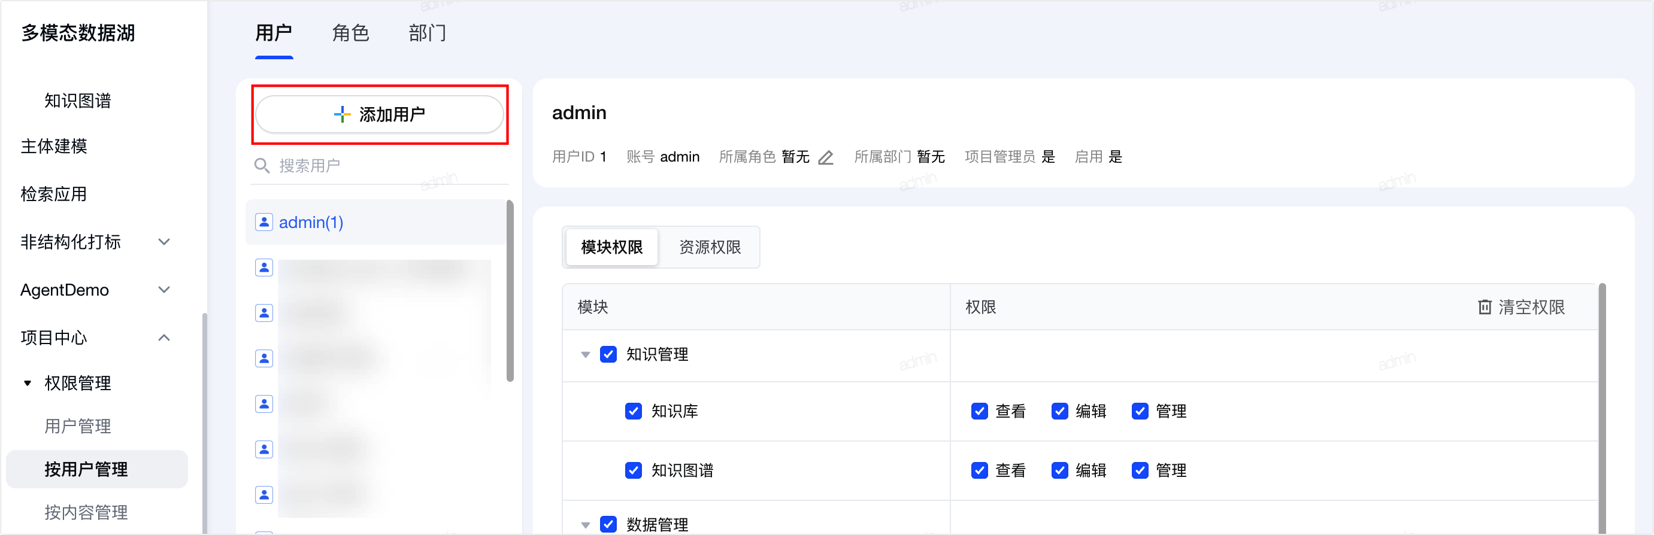Click the trash icon next to 清空权限

tap(1484, 307)
